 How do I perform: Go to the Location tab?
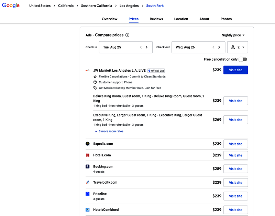[x=181, y=19]
